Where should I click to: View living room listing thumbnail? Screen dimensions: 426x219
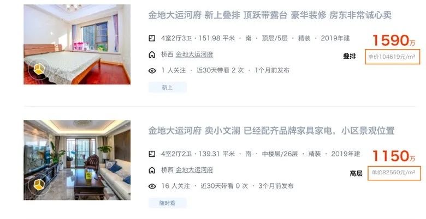tap(77, 160)
